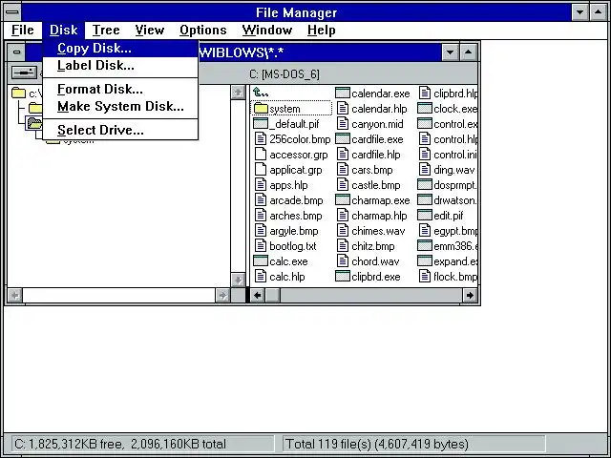Viewport: 611px width, 458px height.
Task: Click the C: [MS-DOS_6] volume label
Action: click(x=284, y=74)
